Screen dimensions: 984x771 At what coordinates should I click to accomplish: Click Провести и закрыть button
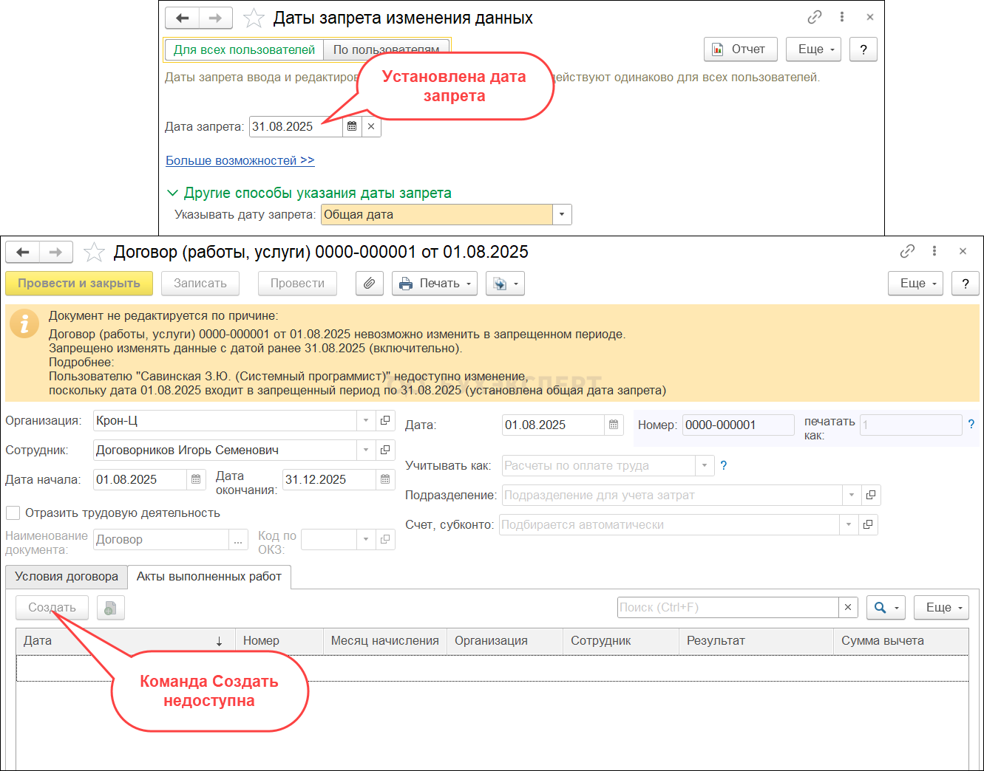coord(79,284)
